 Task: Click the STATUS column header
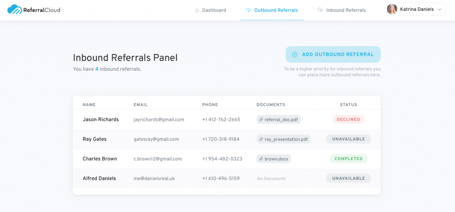coord(348,104)
